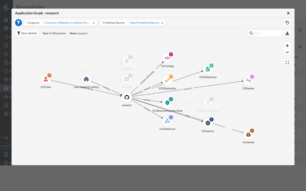Select the Credential lock node
Image resolution: width=306 pixels, height=191 pixels.
point(248,134)
